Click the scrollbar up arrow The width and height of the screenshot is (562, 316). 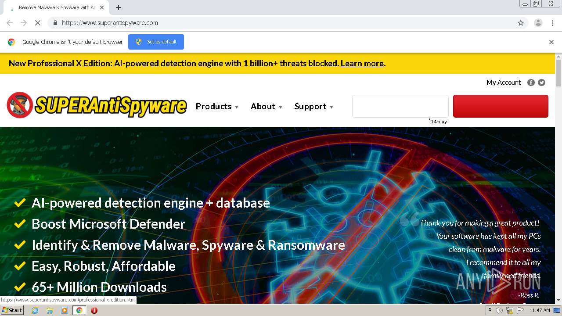pyautogui.click(x=558, y=56)
